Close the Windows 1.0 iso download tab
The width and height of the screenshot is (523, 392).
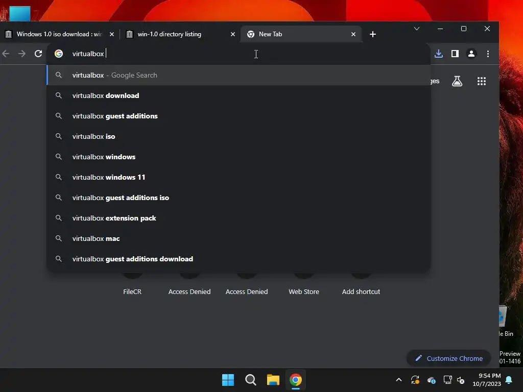click(x=112, y=34)
